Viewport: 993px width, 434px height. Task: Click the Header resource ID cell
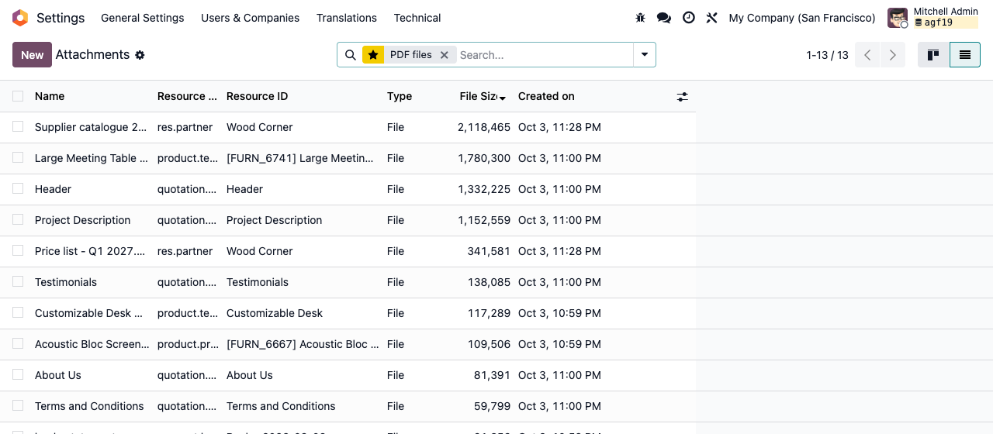(244, 189)
